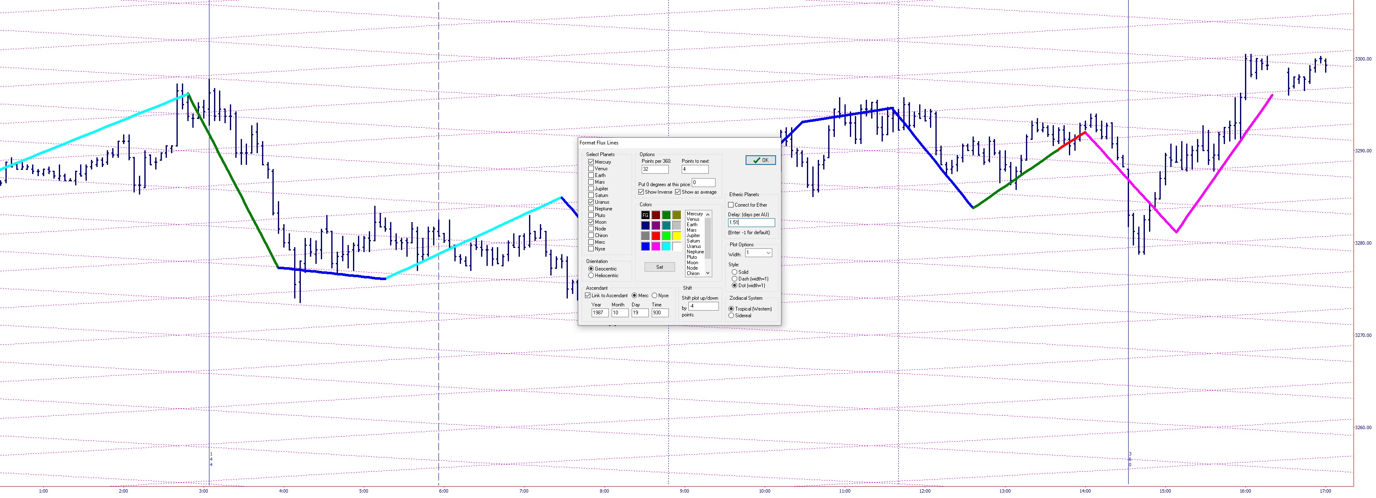Click the Delay days per AU field
This screenshot has width=1376, height=498.
751,222
